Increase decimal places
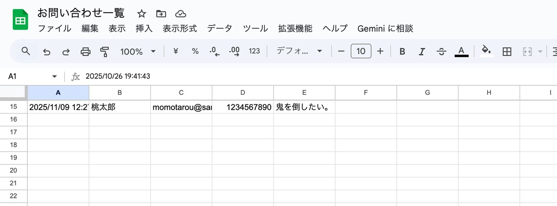This screenshot has width=557, height=206. click(234, 51)
